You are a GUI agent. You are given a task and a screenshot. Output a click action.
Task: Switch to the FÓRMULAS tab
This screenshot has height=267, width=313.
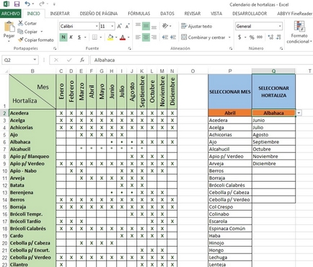pos(139,14)
